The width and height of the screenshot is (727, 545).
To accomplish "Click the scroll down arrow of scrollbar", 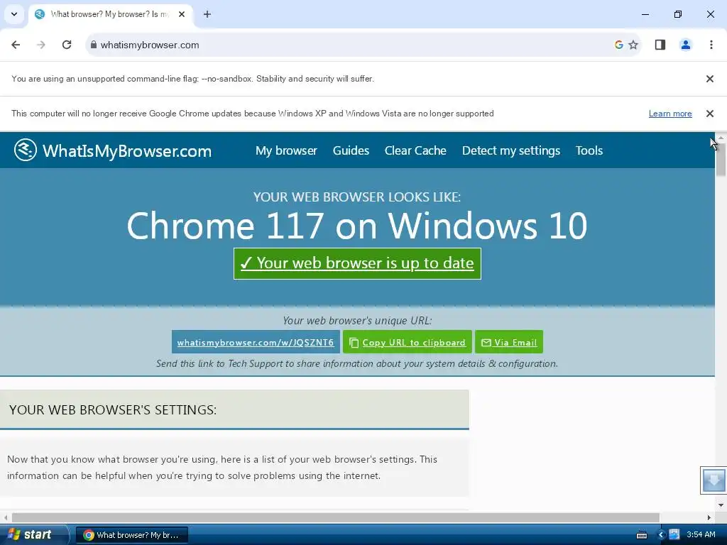I will point(721,505).
